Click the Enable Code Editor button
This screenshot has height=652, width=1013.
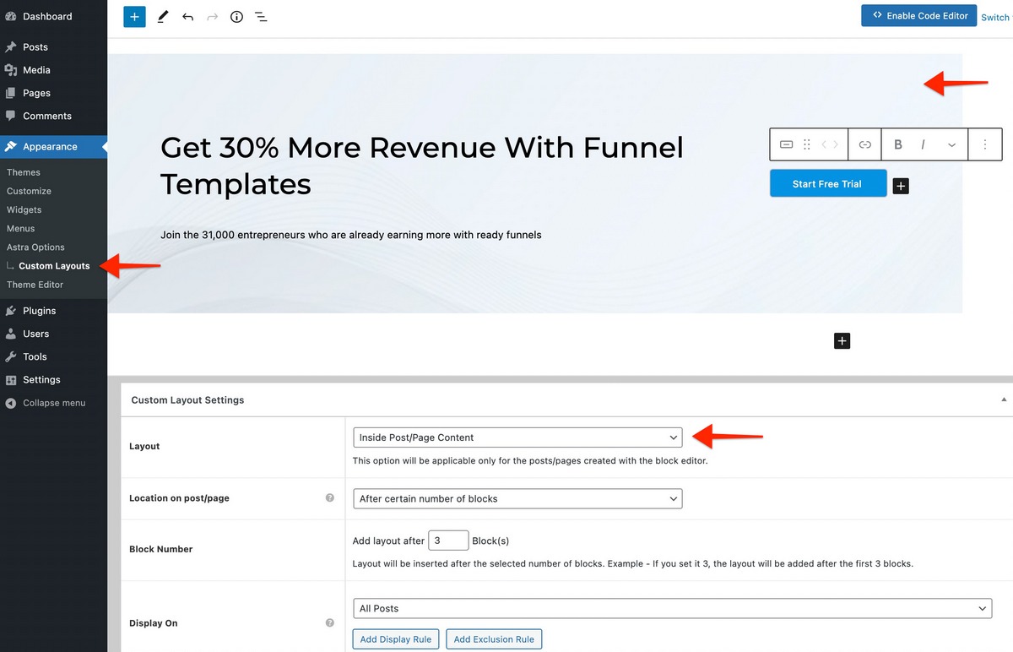[918, 16]
